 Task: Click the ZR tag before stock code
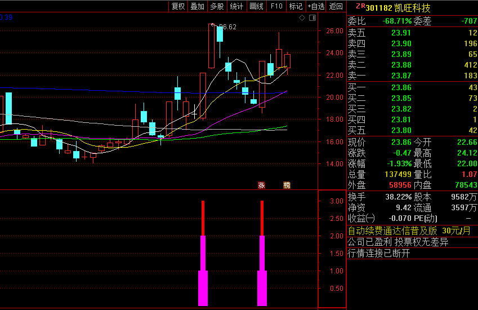360,6
